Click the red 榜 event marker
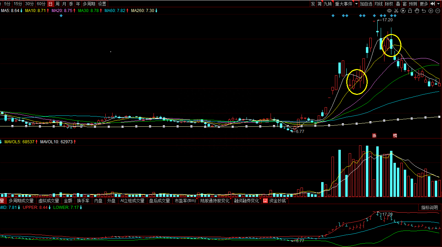 [x=395, y=136]
